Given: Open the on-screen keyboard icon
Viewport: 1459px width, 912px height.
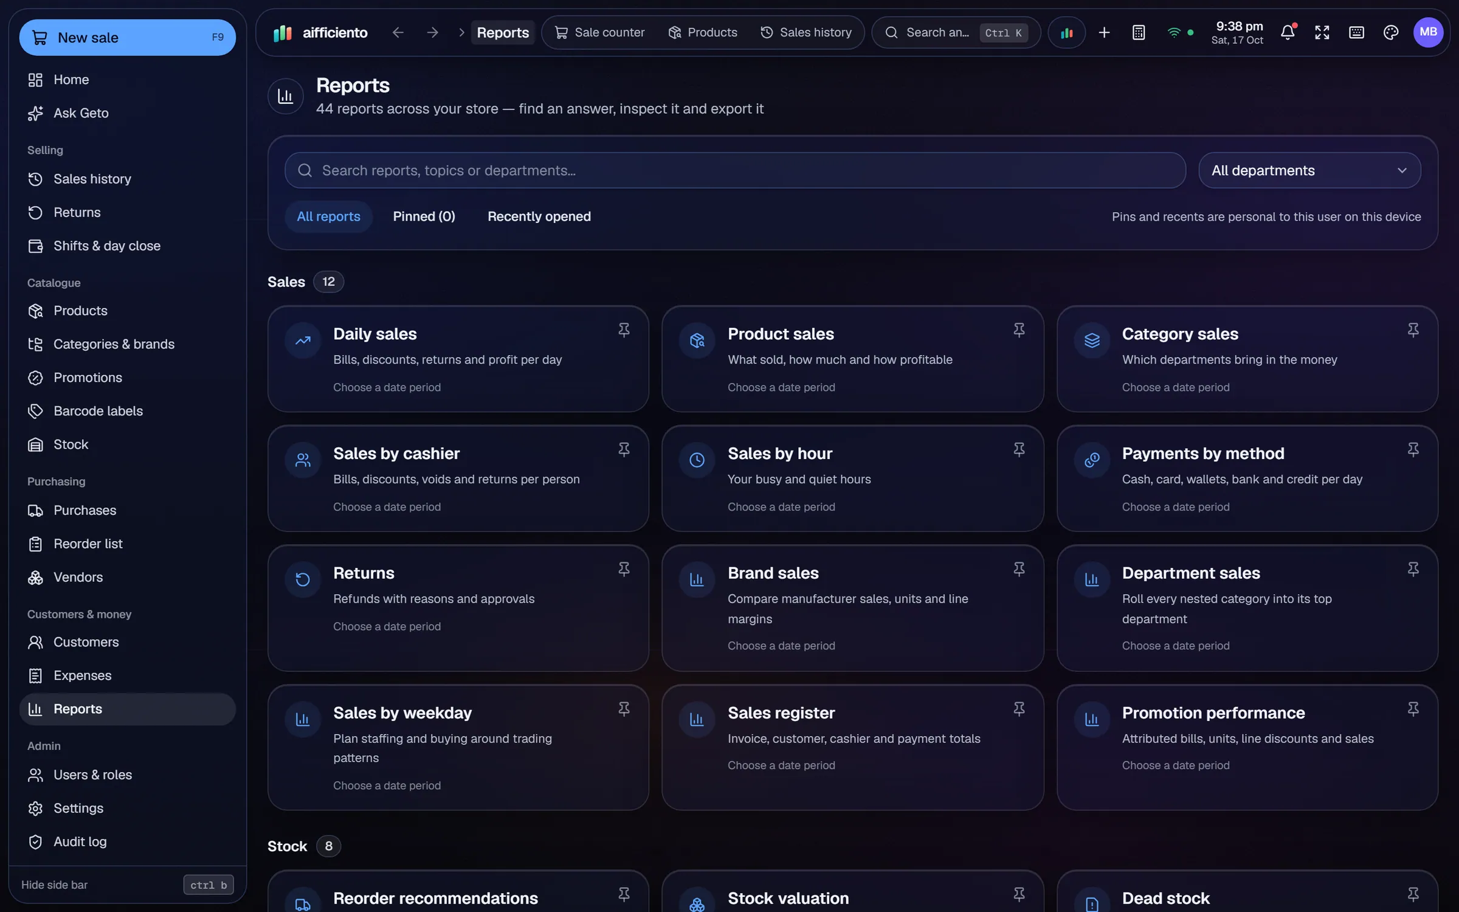Looking at the screenshot, I should coord(1356,32).
